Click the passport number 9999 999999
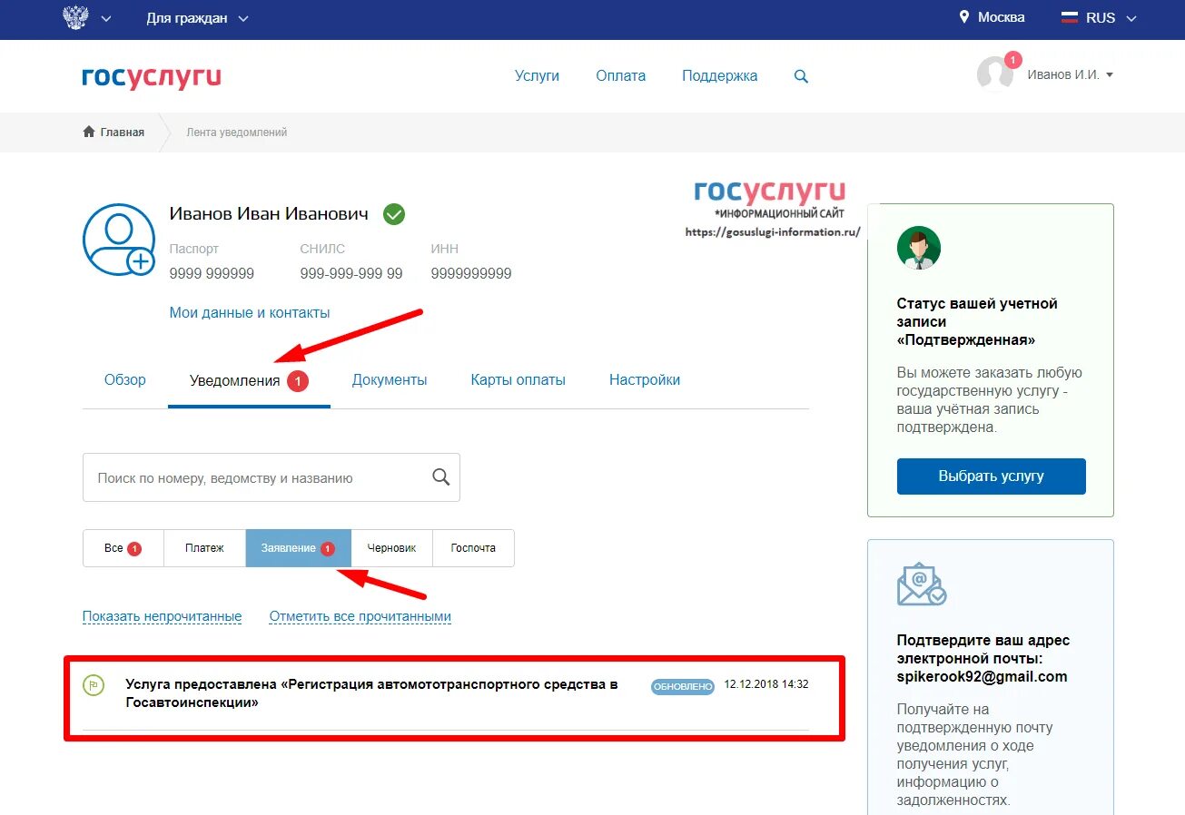The width and height of the screenshot is (1185, 815). click(212, 273)
